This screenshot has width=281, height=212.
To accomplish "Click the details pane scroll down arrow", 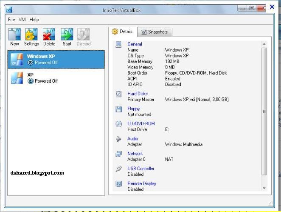I will (x=264, y=188).
